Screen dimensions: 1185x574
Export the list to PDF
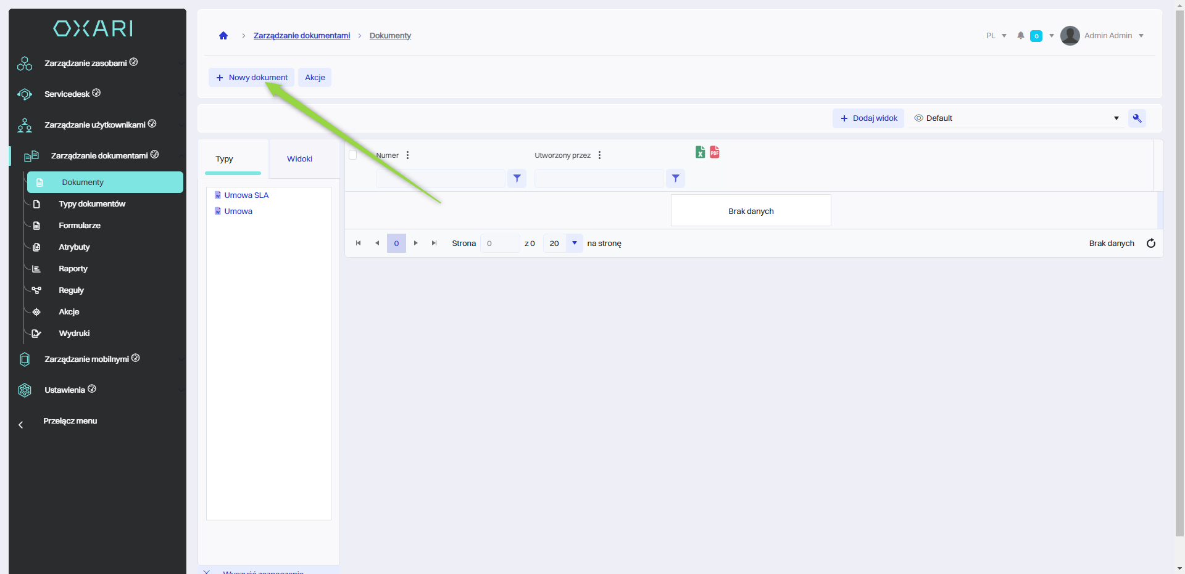tap(715, 152)
